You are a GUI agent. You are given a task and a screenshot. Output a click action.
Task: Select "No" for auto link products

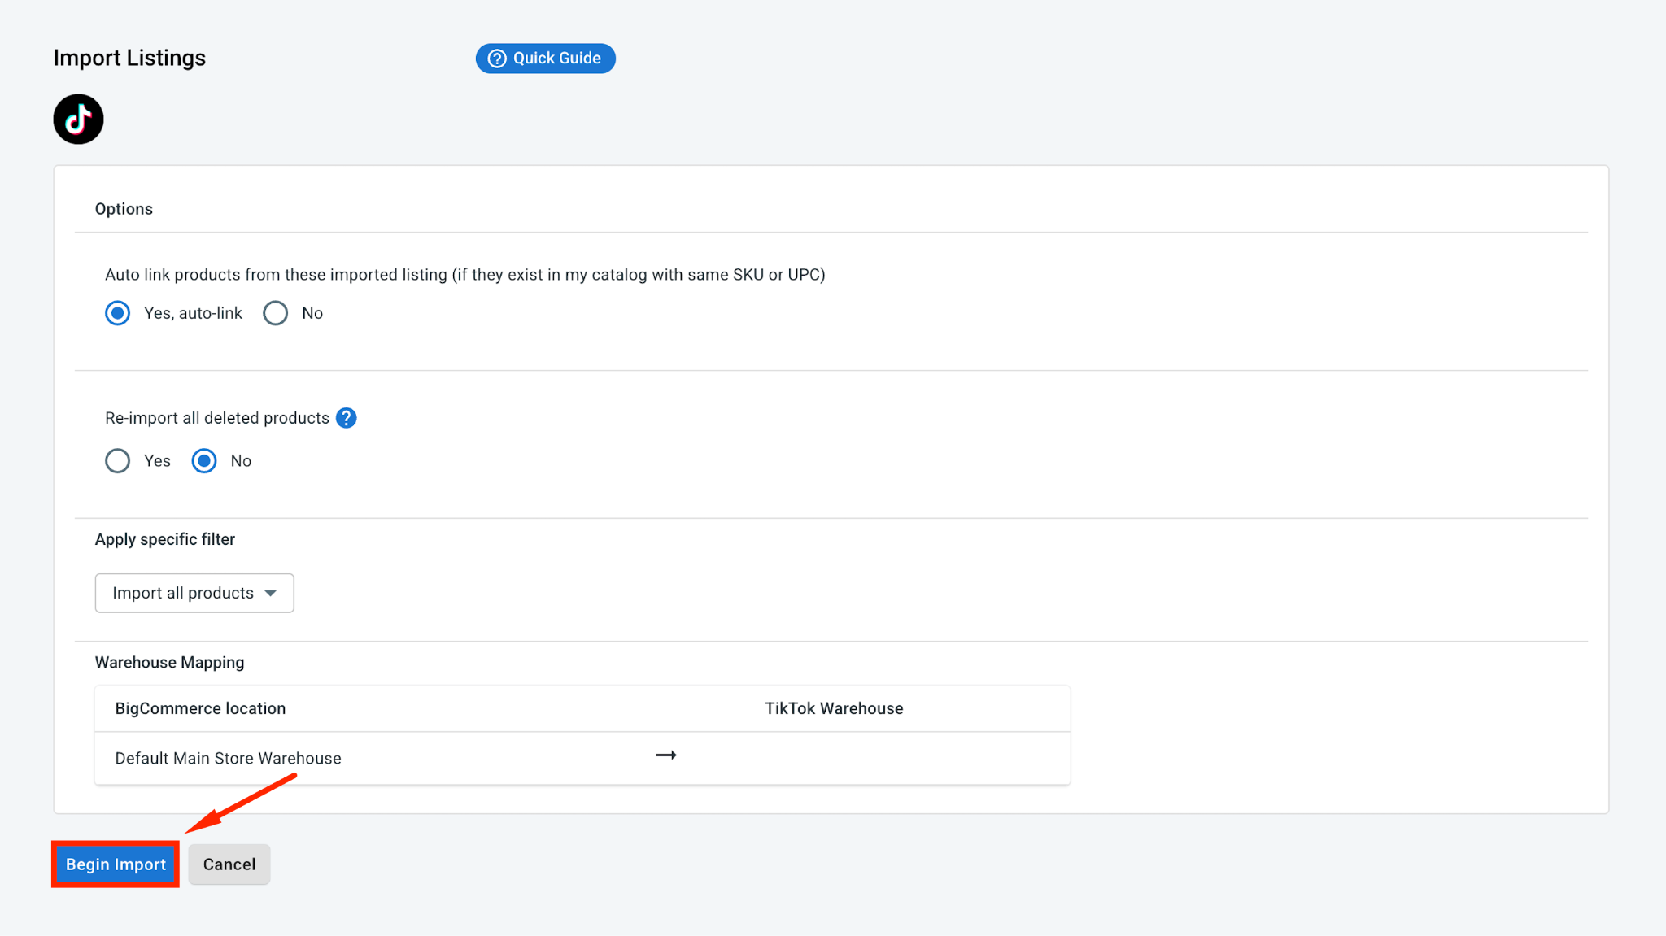276,313
